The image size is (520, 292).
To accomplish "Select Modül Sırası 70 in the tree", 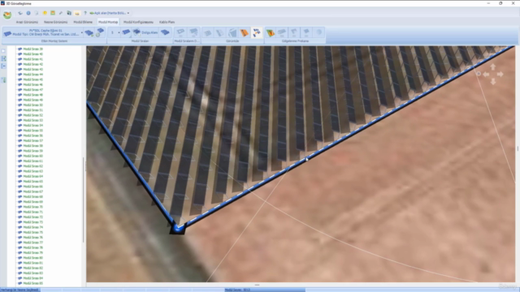I will pos(32,207).
